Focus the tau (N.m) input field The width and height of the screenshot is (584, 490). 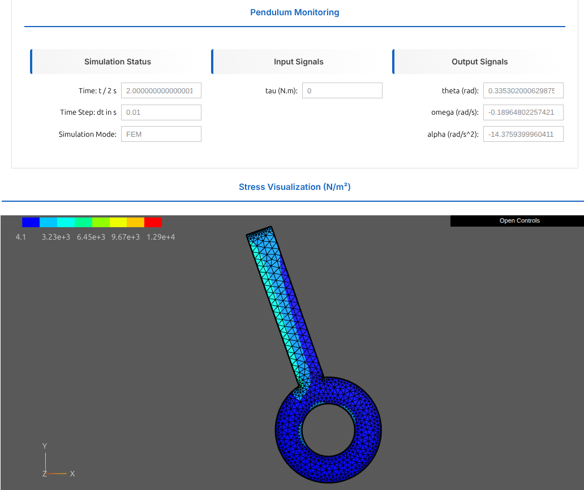342,90
